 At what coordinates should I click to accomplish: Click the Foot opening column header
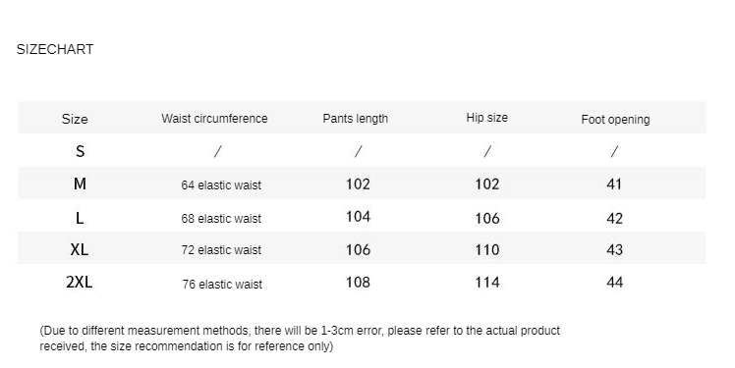tap(615, 120)
